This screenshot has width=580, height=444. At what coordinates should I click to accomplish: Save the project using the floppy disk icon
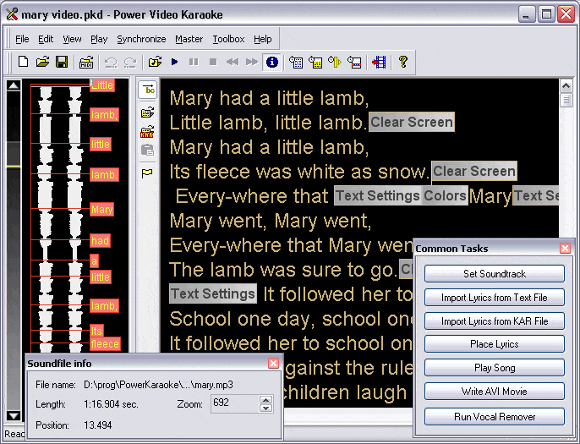[x=61, y=62]
